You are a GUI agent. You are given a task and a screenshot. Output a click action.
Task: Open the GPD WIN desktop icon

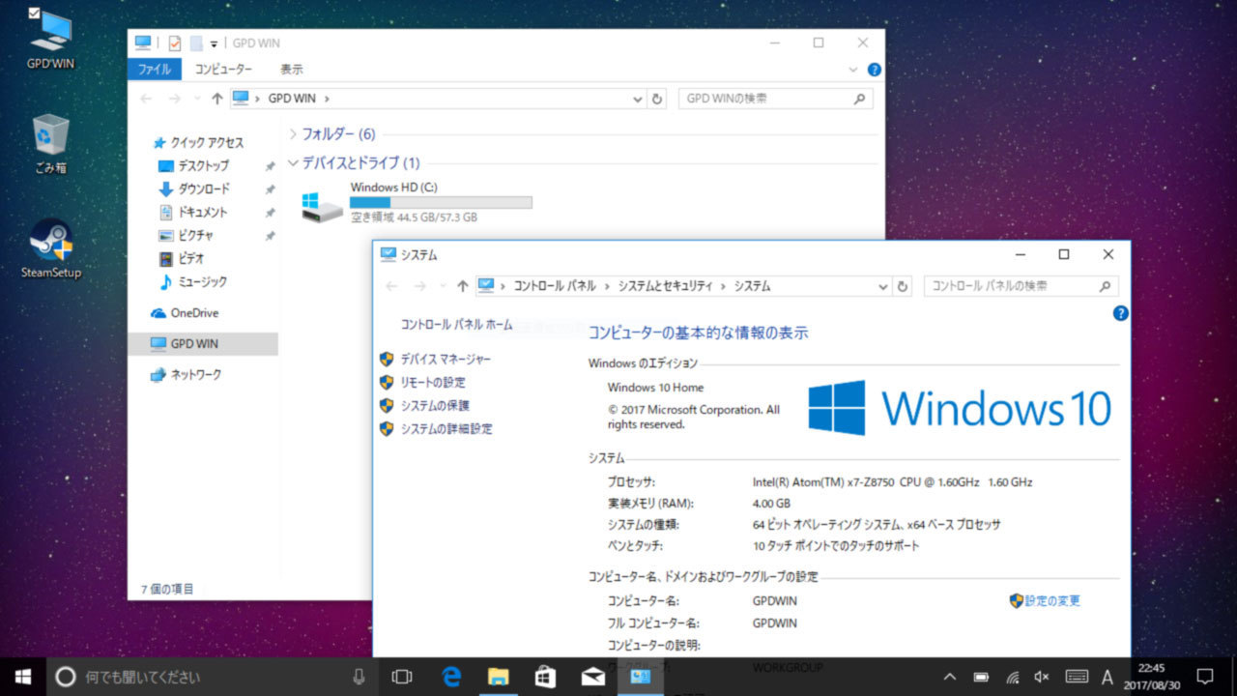click(x=50, y=39)
